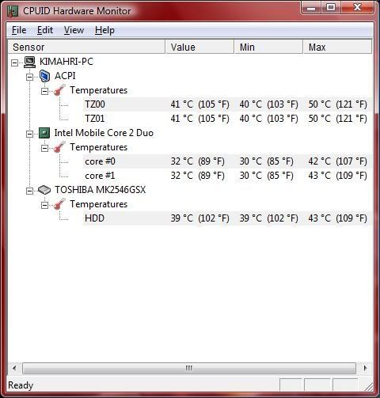380x398 pixels.
Task: Select the core #1 sensor row
Action: pos(227,176)
